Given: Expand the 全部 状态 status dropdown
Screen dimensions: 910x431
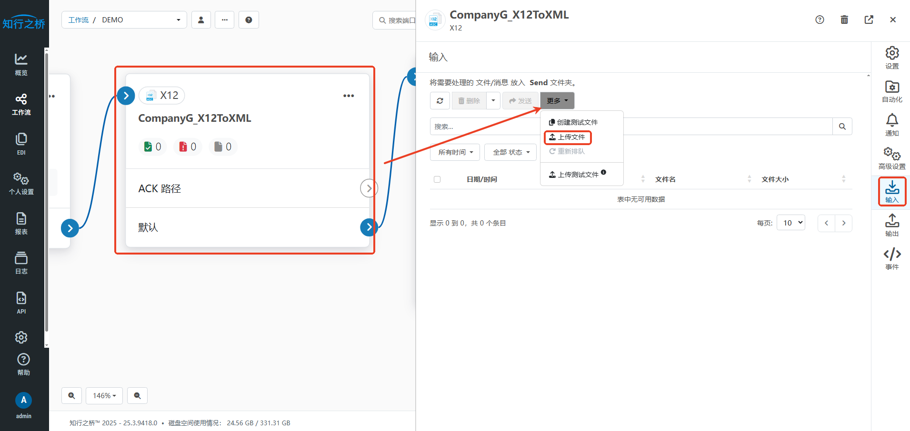Looking at the screenshot, I should [x=510, y=152].
